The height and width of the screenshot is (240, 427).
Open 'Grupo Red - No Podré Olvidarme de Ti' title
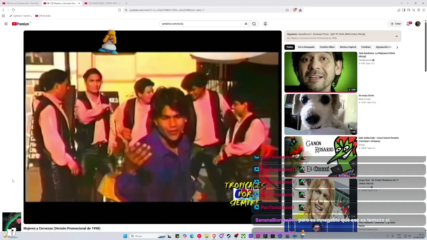point(378,182)
